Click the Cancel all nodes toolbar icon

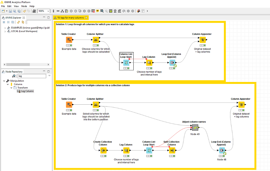tap(89, 11)
